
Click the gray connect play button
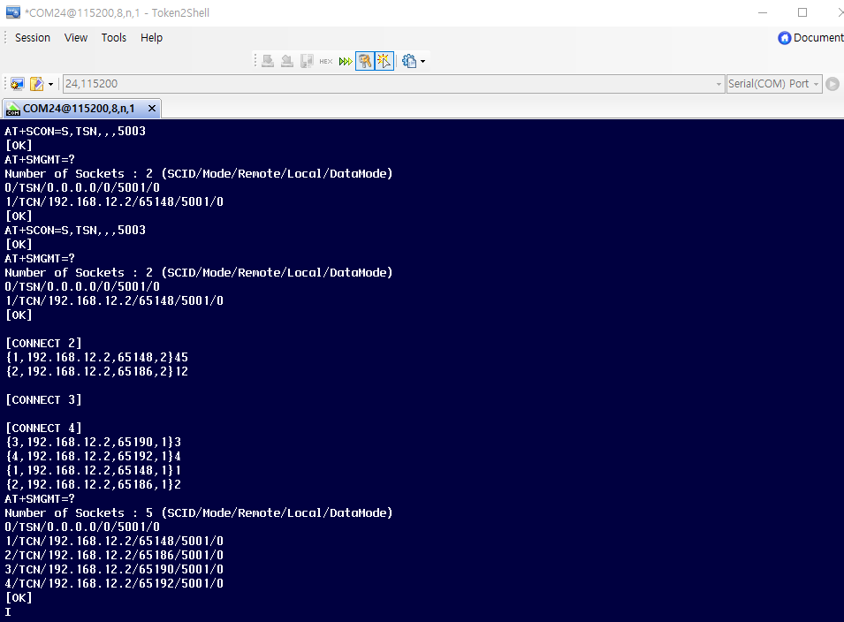click(x=833, y=84)
